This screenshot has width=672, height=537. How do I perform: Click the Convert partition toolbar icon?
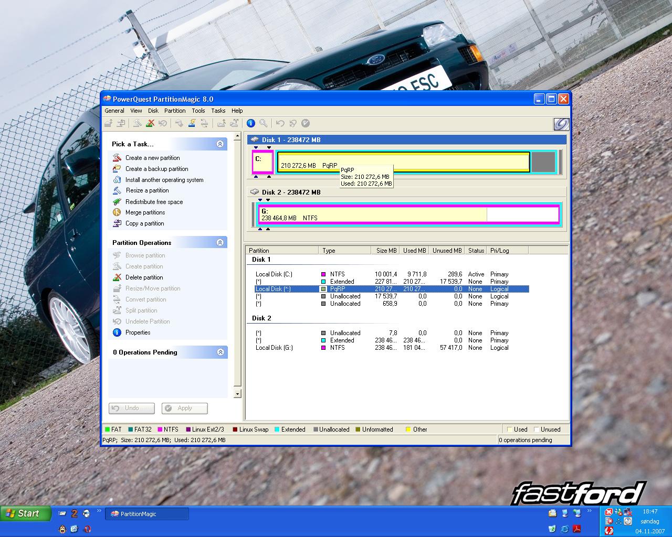204,123
